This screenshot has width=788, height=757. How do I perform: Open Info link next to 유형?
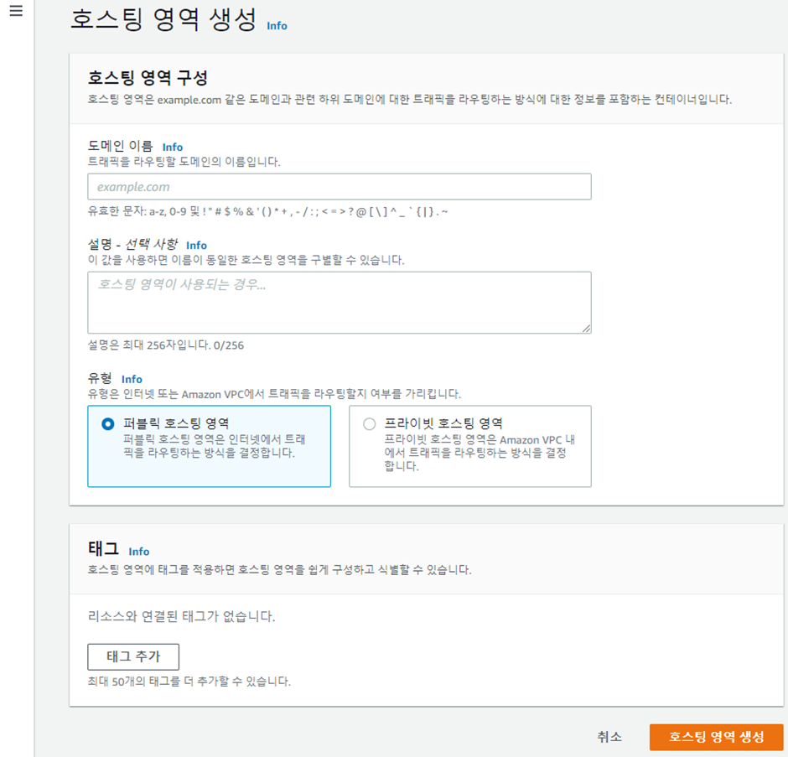point(132,379)
